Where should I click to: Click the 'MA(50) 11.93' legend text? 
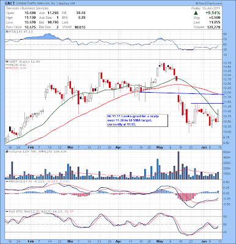pyautogui.click(x=17, y=68)
